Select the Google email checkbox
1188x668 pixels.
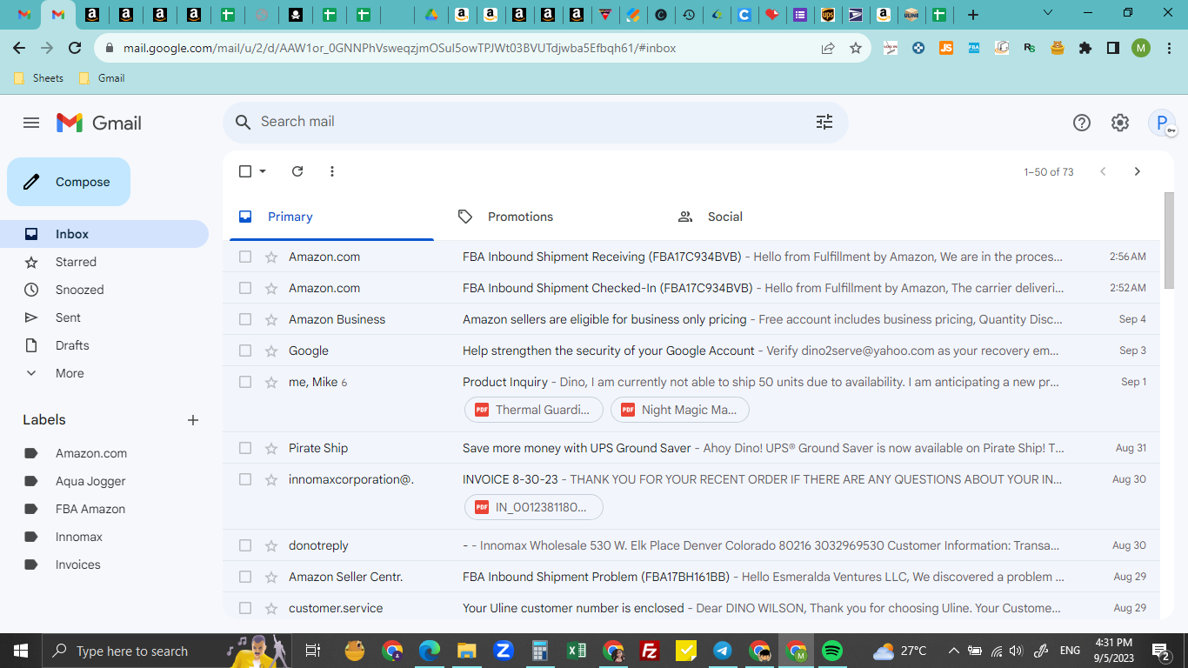pyautogui.click(x=245, y=351)
